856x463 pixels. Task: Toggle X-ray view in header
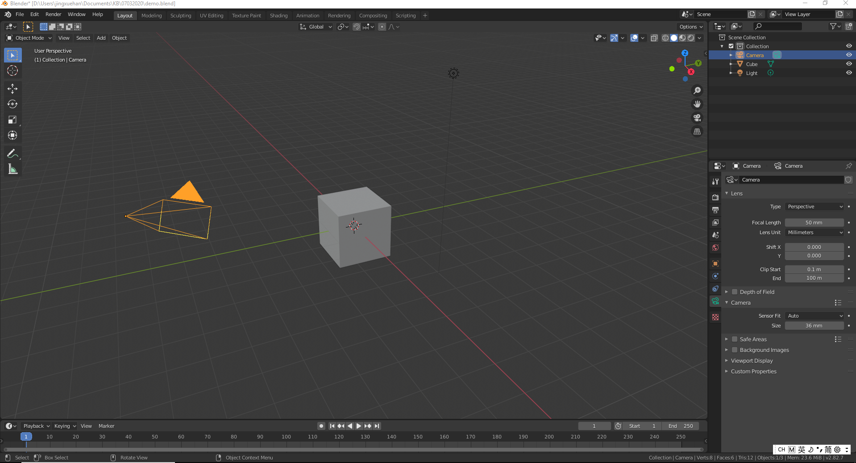coord(654,38)
